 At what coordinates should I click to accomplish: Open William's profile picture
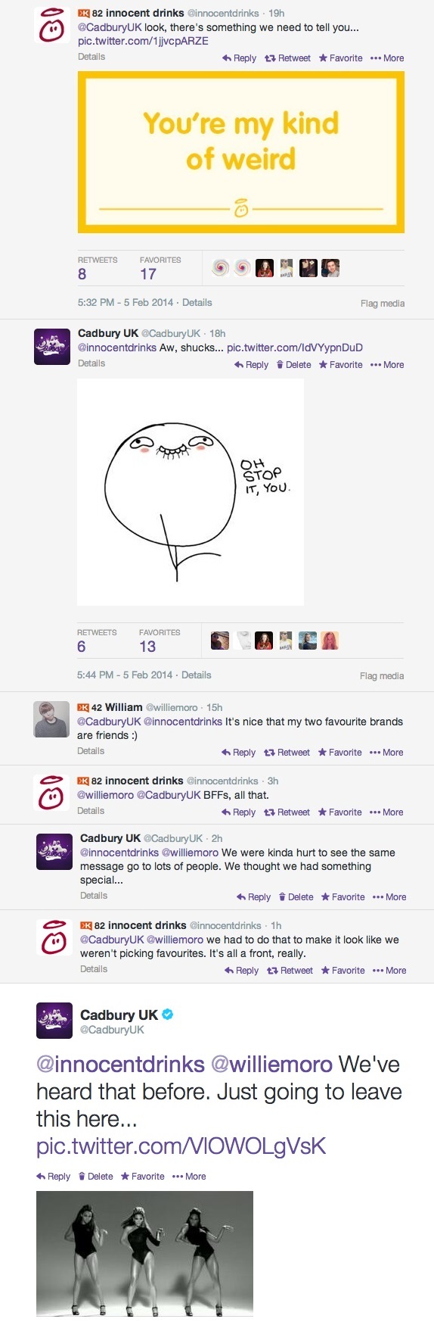click(x=51, y=719)
